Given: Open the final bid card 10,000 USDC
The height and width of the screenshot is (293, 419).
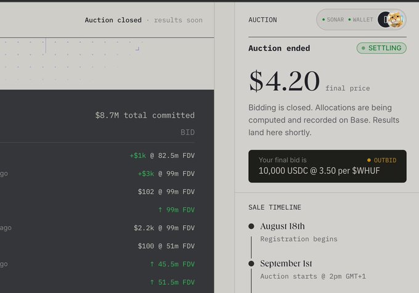Looking at the screenshot, I should click(327, 166).
